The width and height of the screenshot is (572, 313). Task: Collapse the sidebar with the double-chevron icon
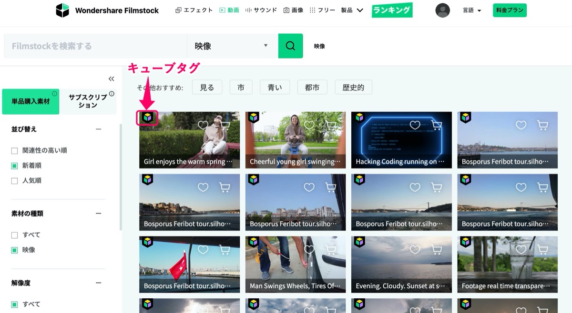(x=112, y=79)
